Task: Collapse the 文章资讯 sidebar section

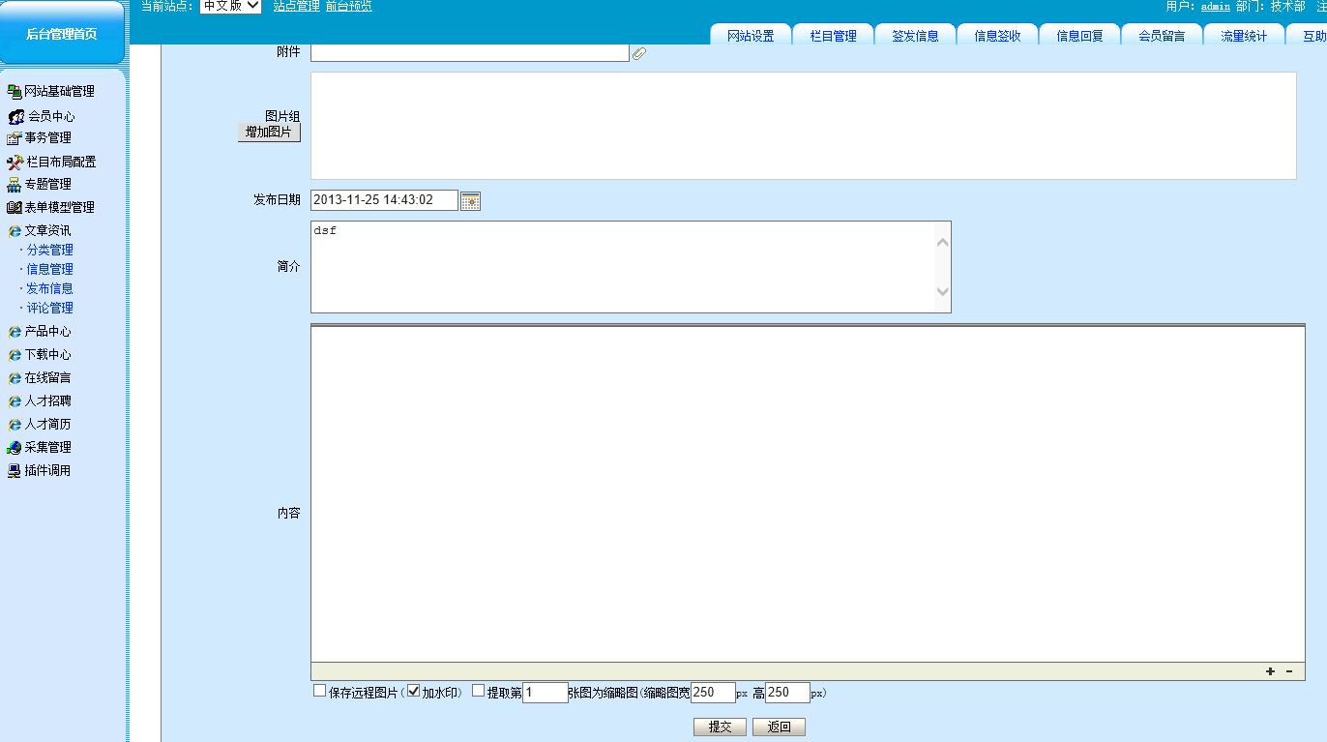Action: point(47,231)
